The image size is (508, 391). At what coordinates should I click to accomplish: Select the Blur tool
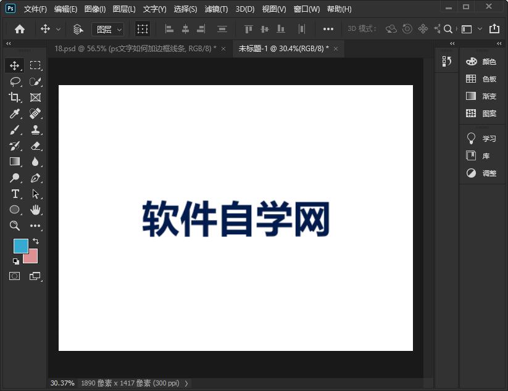[x=35, y=162]
